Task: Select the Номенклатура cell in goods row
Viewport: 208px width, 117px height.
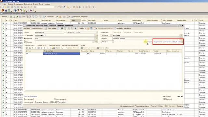Action: [61, 54]
